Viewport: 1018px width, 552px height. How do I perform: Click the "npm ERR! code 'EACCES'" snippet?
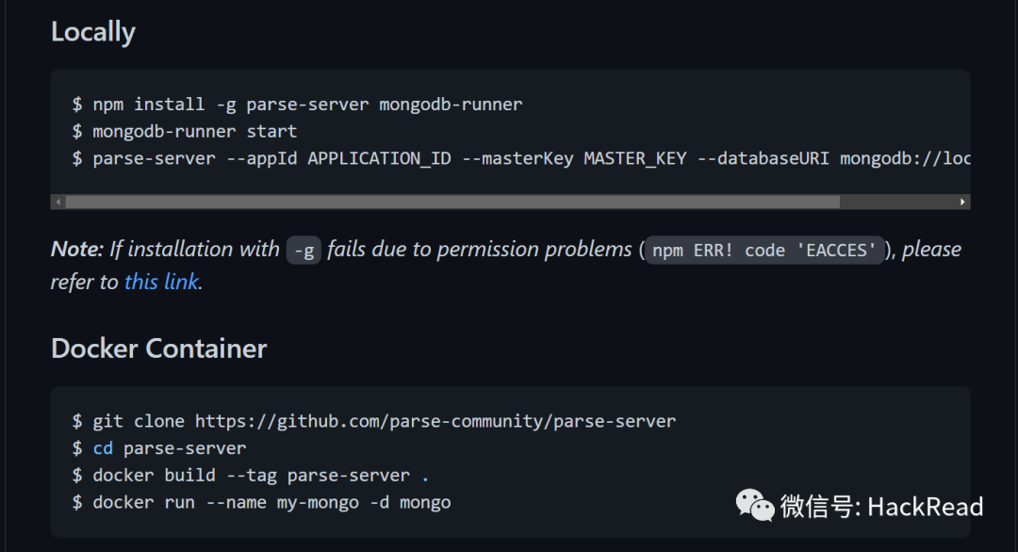(764, 251)
